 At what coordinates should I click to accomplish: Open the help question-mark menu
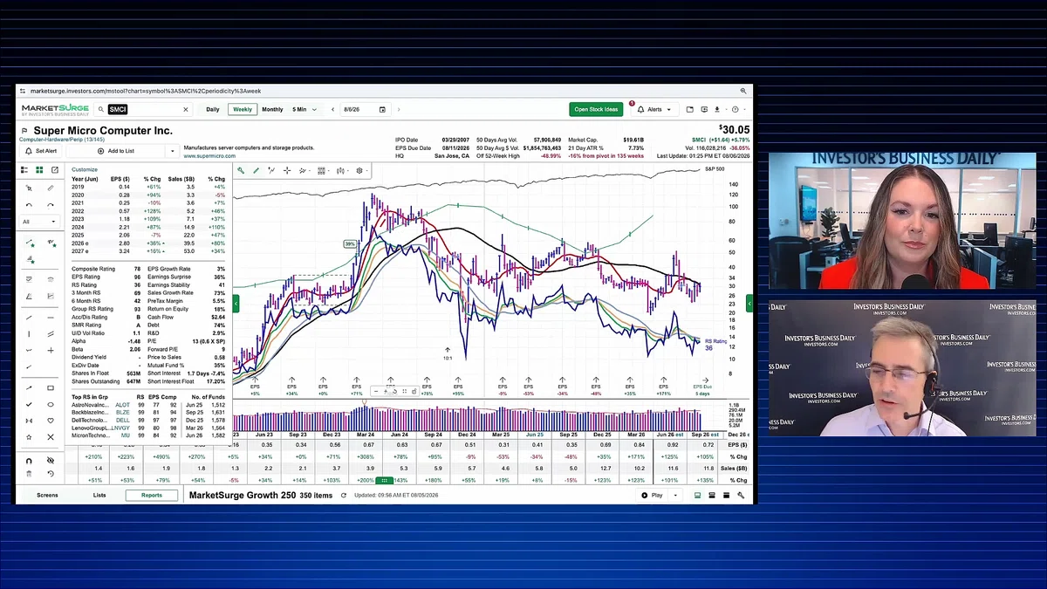[x=736, y=110]
